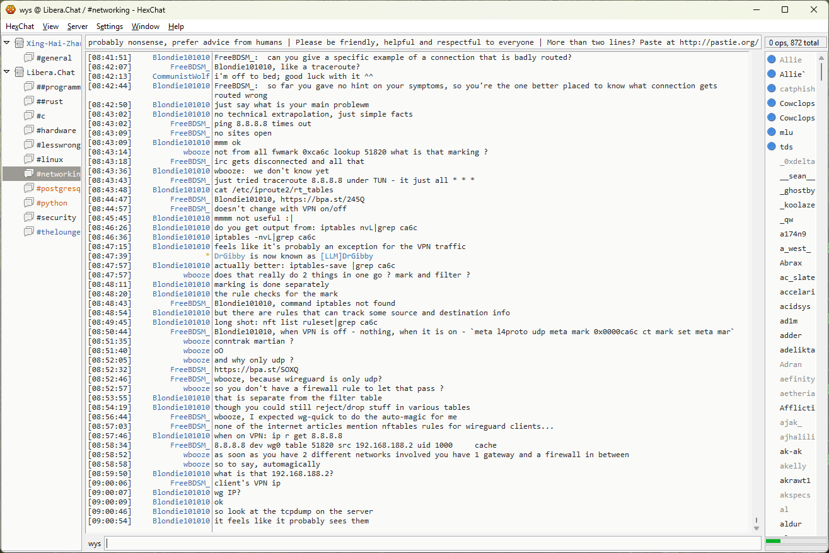The image size is (829, 553).
Task: Open the Server menu
Action: point(78,26)
